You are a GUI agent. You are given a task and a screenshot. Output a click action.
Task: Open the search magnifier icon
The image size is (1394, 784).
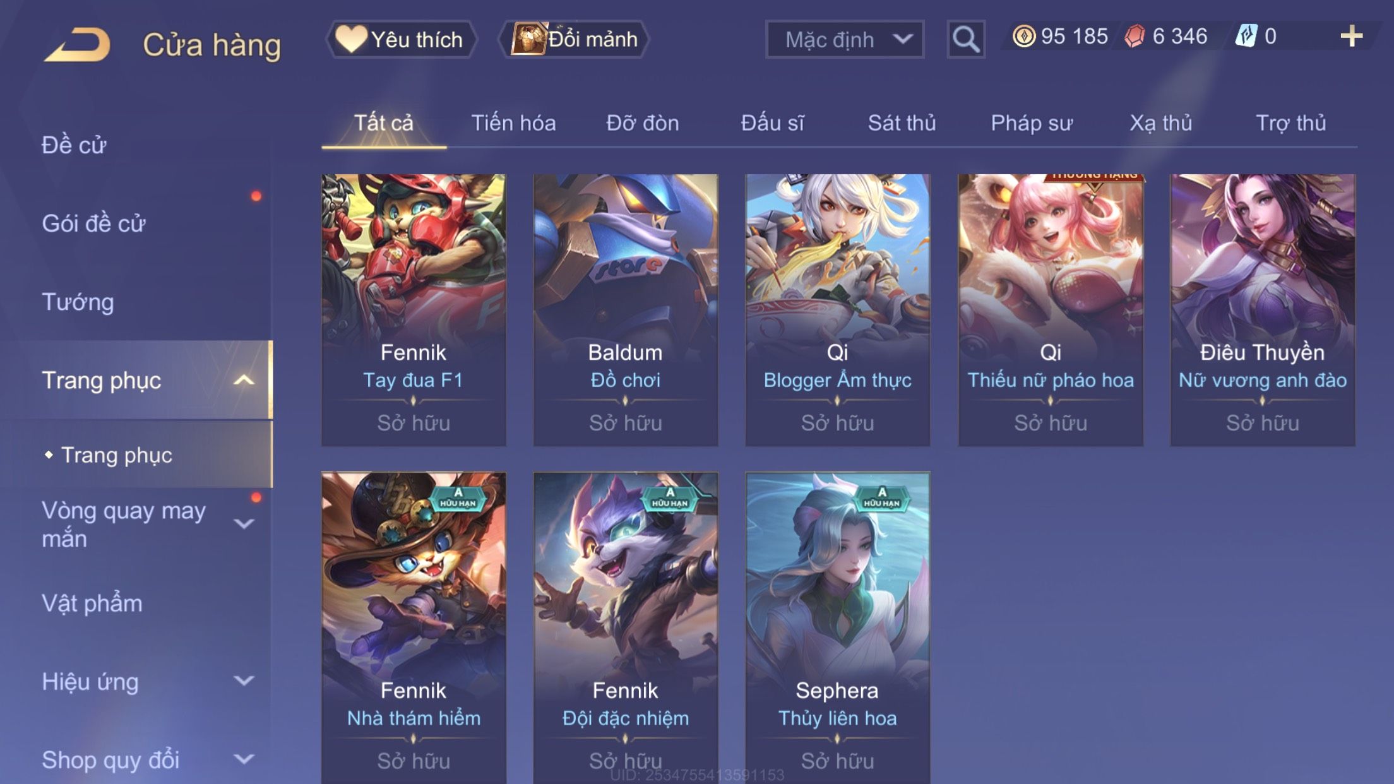pyautogui.click(x=966, y=39)
